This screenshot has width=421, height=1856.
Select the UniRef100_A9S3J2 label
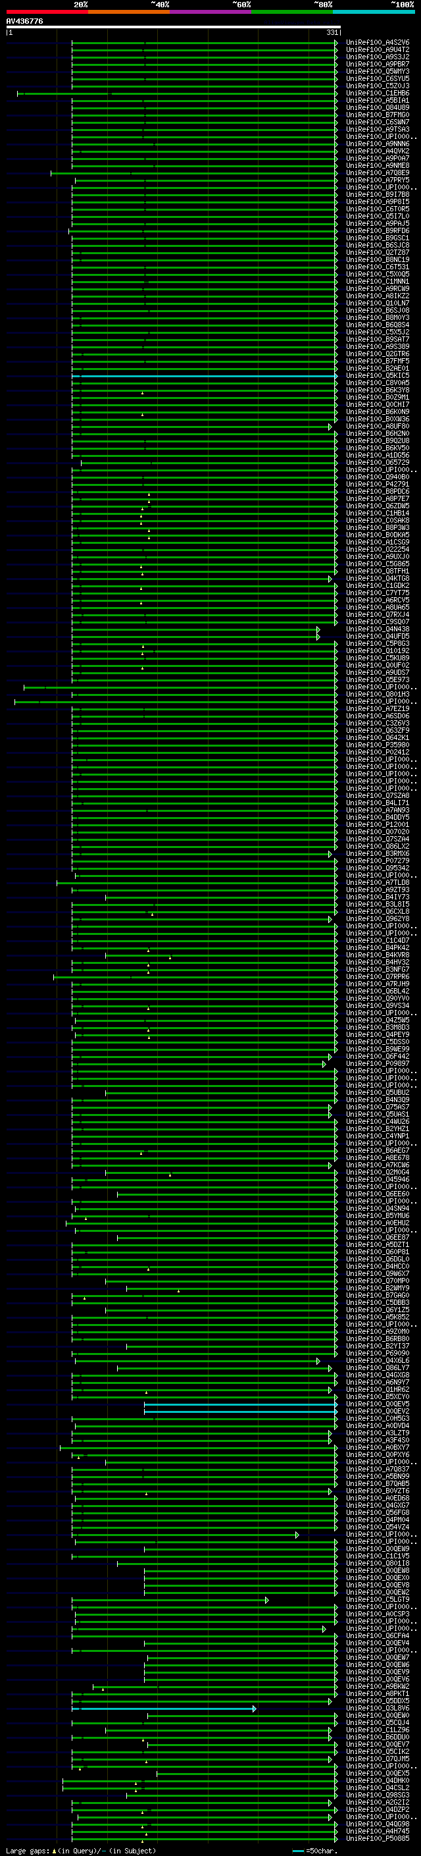377,57
